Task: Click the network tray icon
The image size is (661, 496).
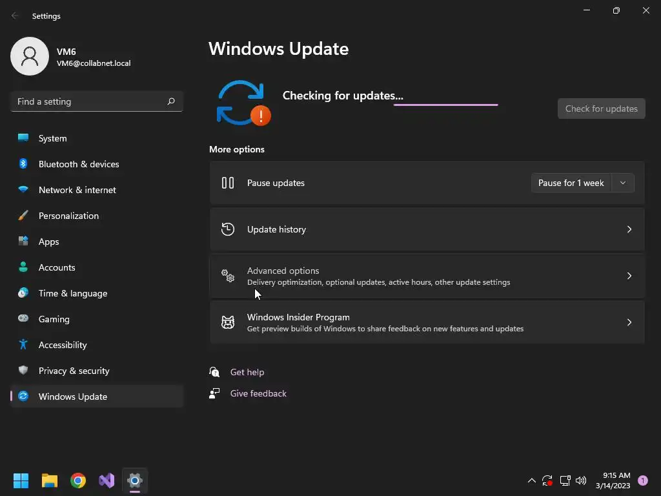Action: pyautogui.click(x=565, y=480)
